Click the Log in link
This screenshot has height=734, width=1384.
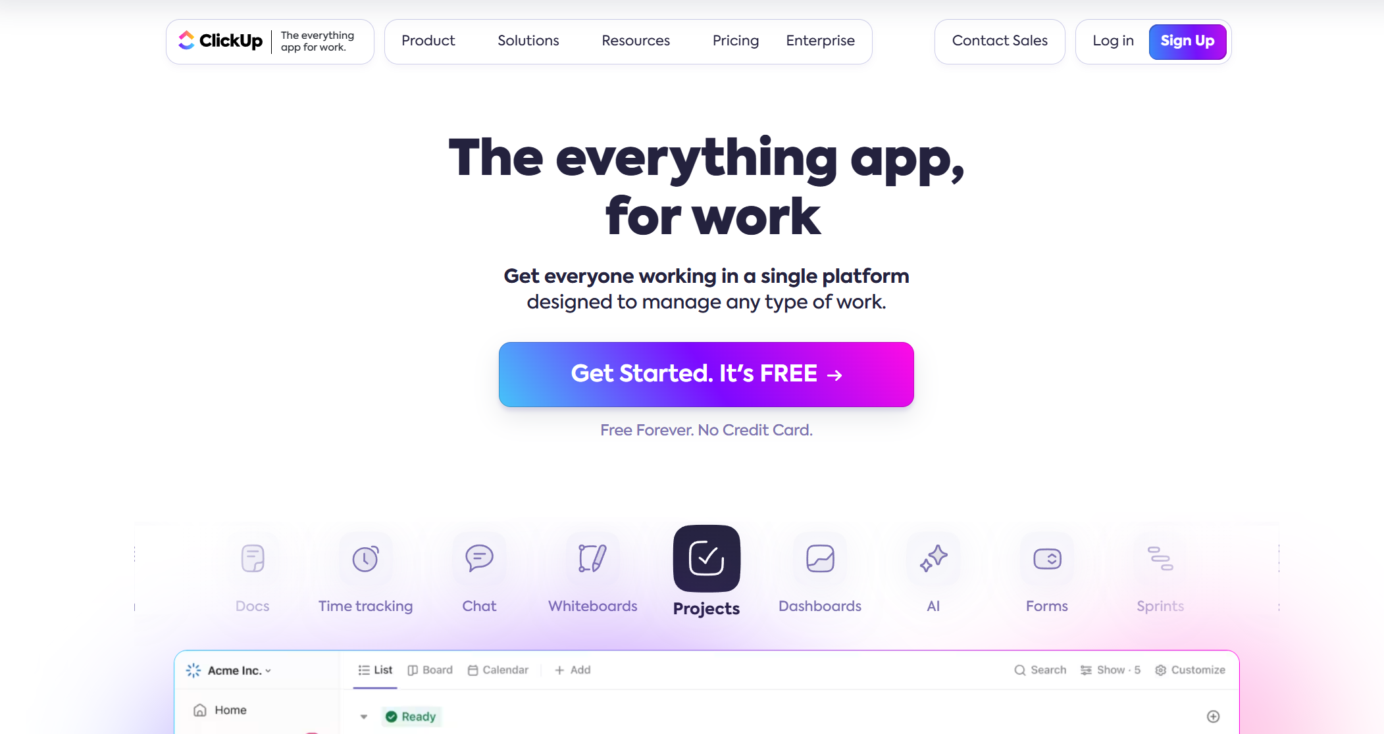tap(1112, 40)
